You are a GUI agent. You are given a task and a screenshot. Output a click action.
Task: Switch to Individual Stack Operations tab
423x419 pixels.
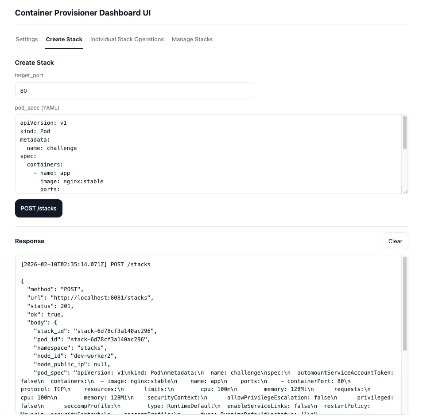pyautogui.click(x=127, y=40)
